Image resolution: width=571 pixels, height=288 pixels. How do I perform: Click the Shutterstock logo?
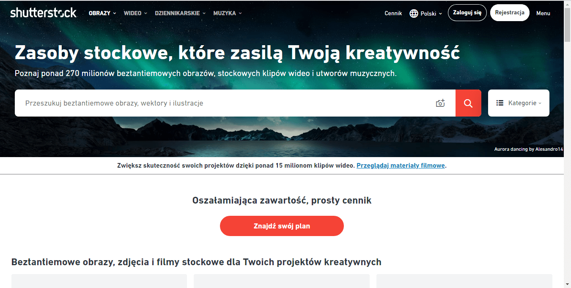tap(44, 13)
